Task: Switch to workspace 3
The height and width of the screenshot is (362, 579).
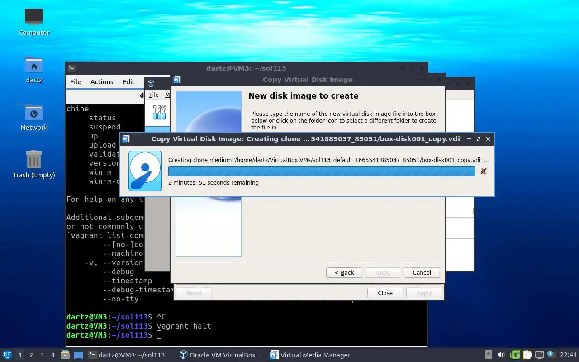Action: (42, 355)
